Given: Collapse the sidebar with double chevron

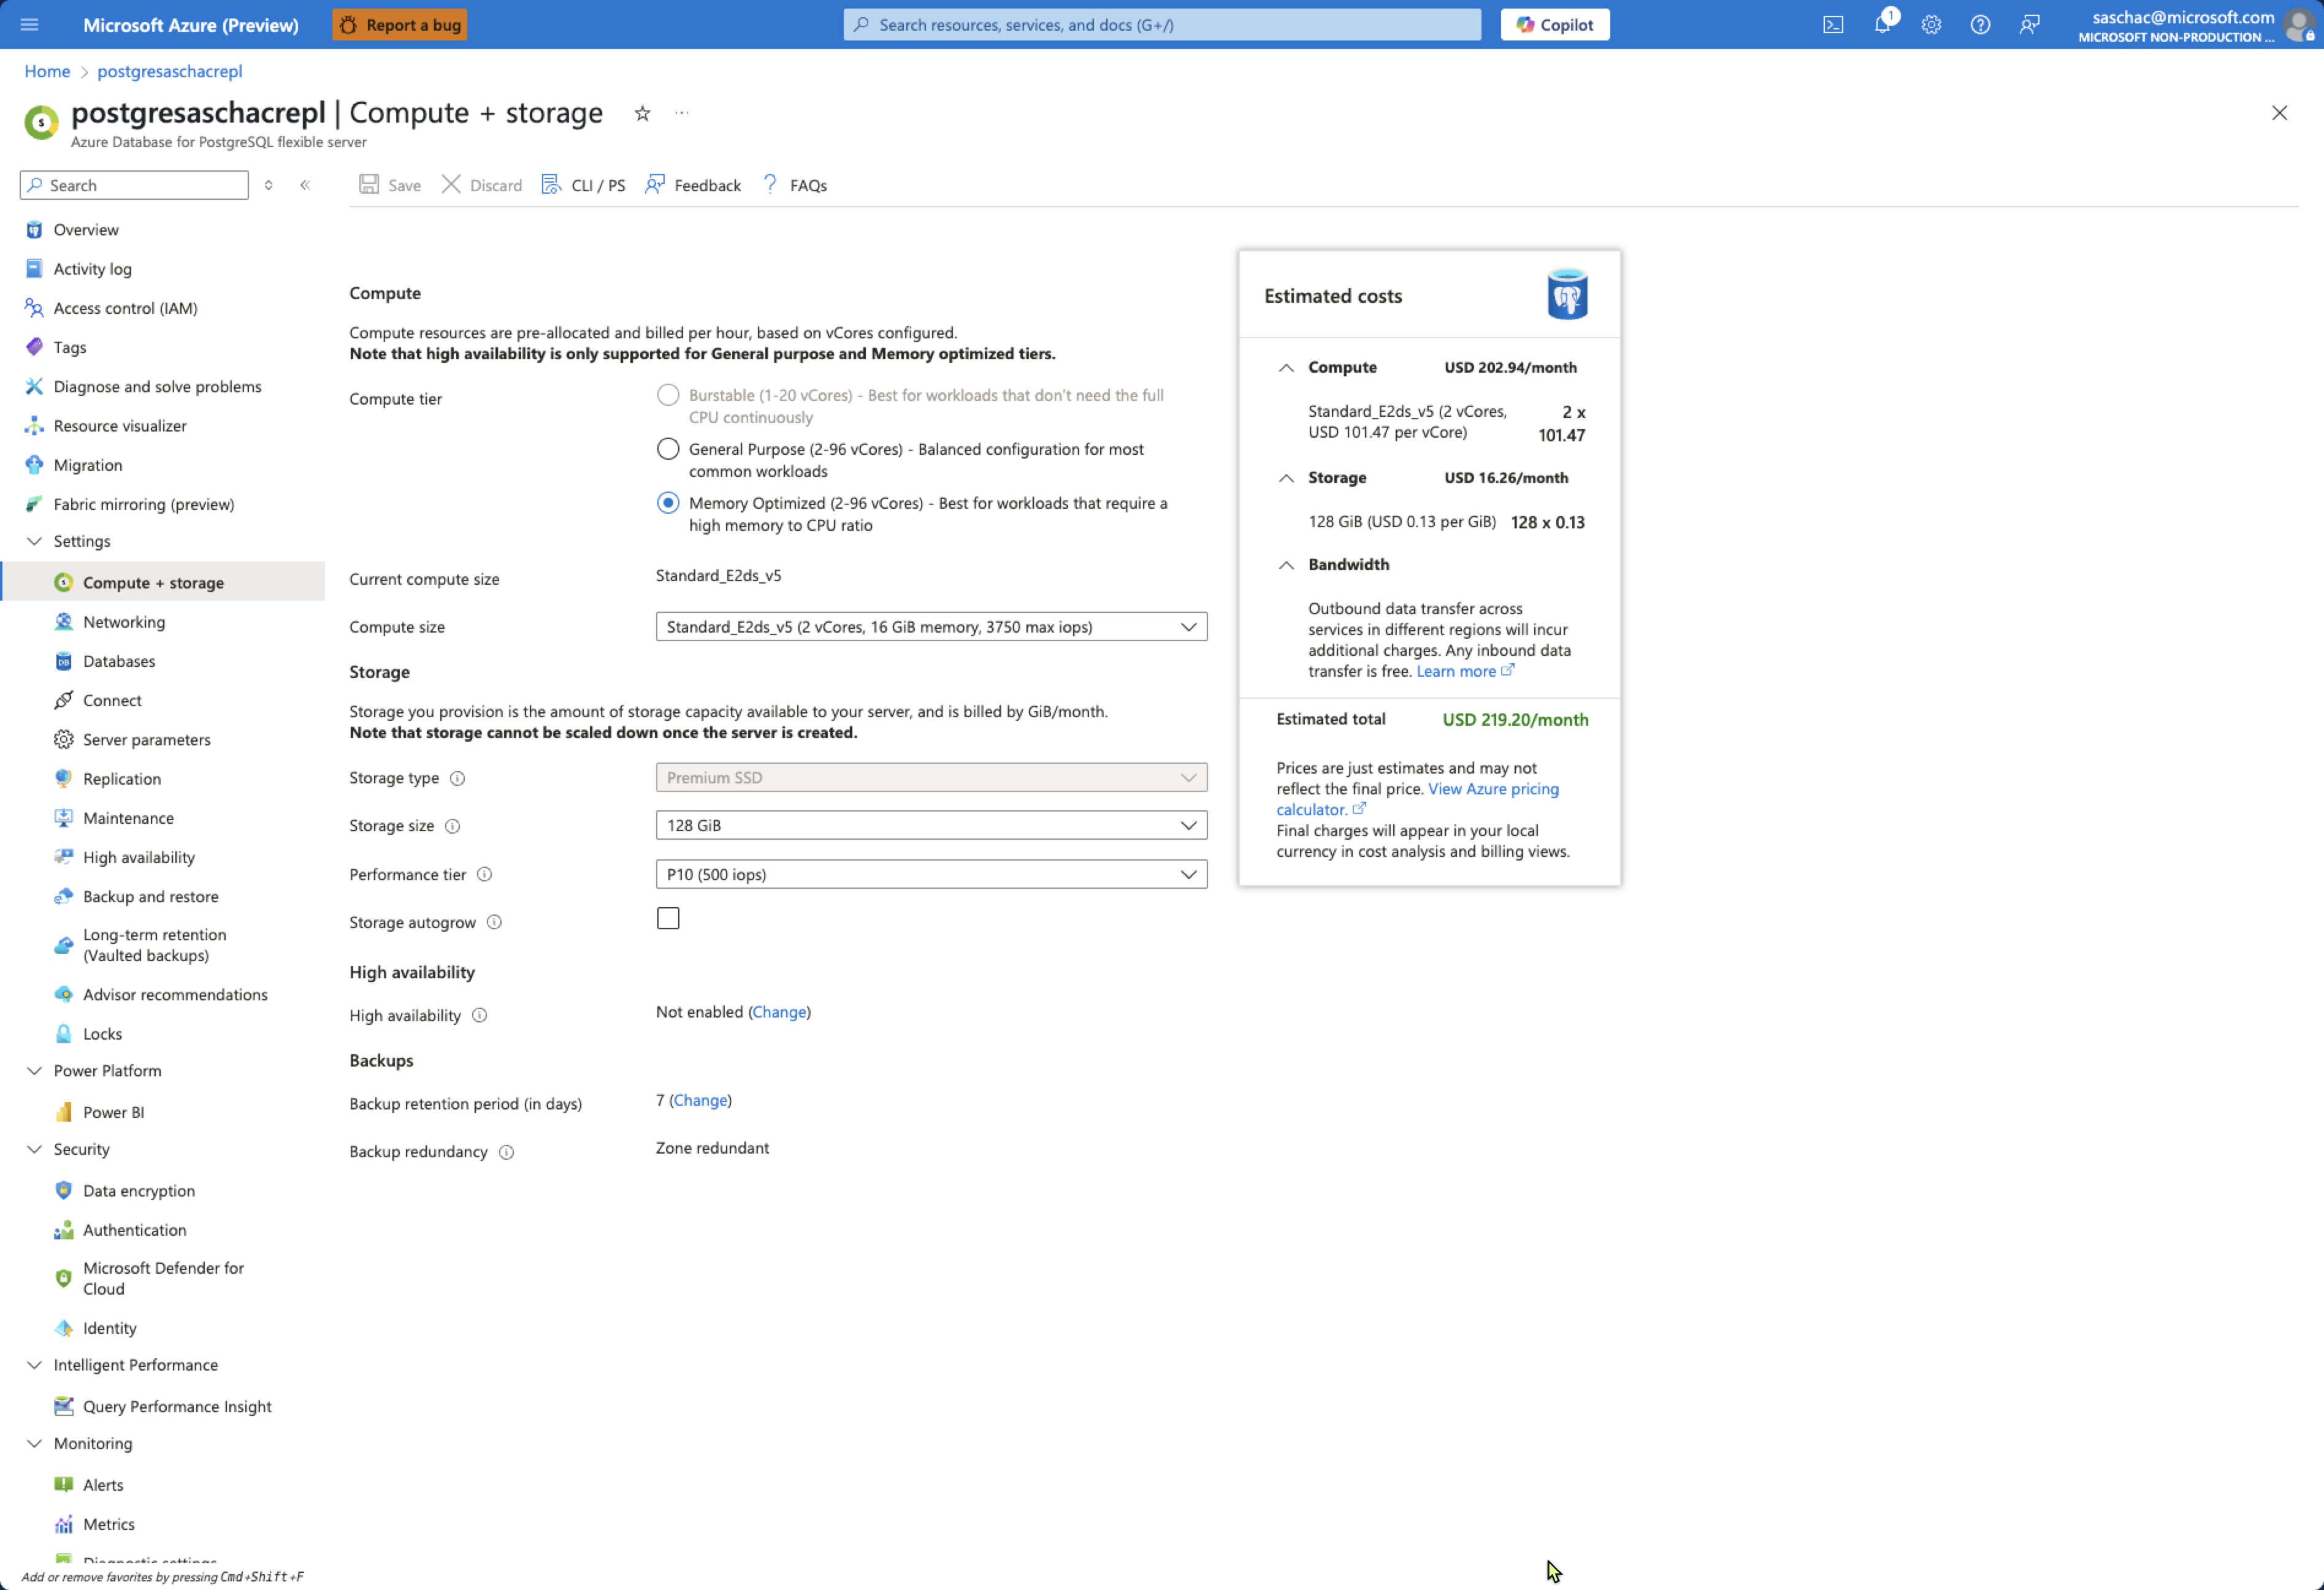Looking at the screenshot, I should pos(305,185).
